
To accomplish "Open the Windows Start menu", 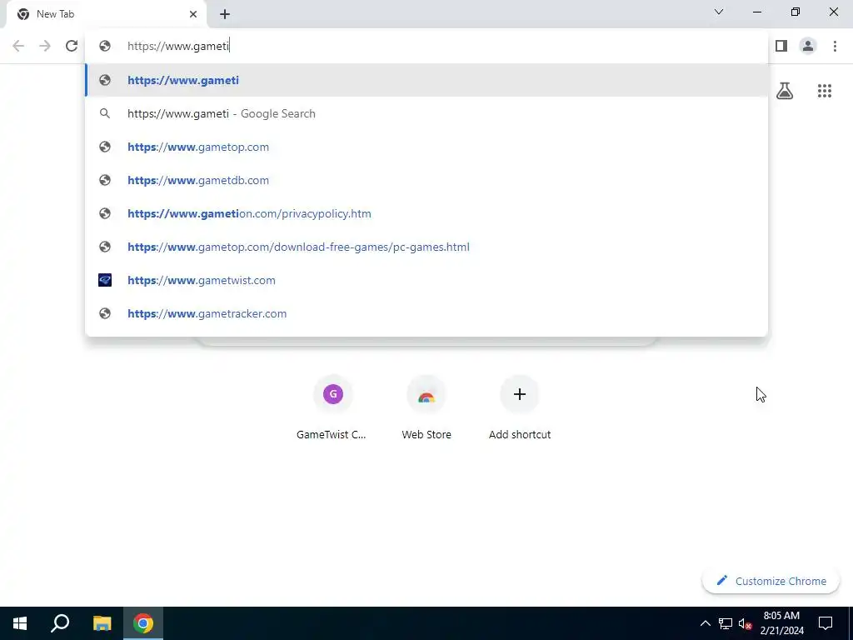I will tap(20, 623).
